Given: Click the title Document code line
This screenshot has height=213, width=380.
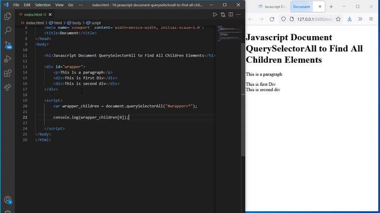Looking at the screenshot, I should point(71,33).
